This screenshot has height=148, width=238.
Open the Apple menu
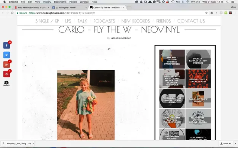click(4, 2)
